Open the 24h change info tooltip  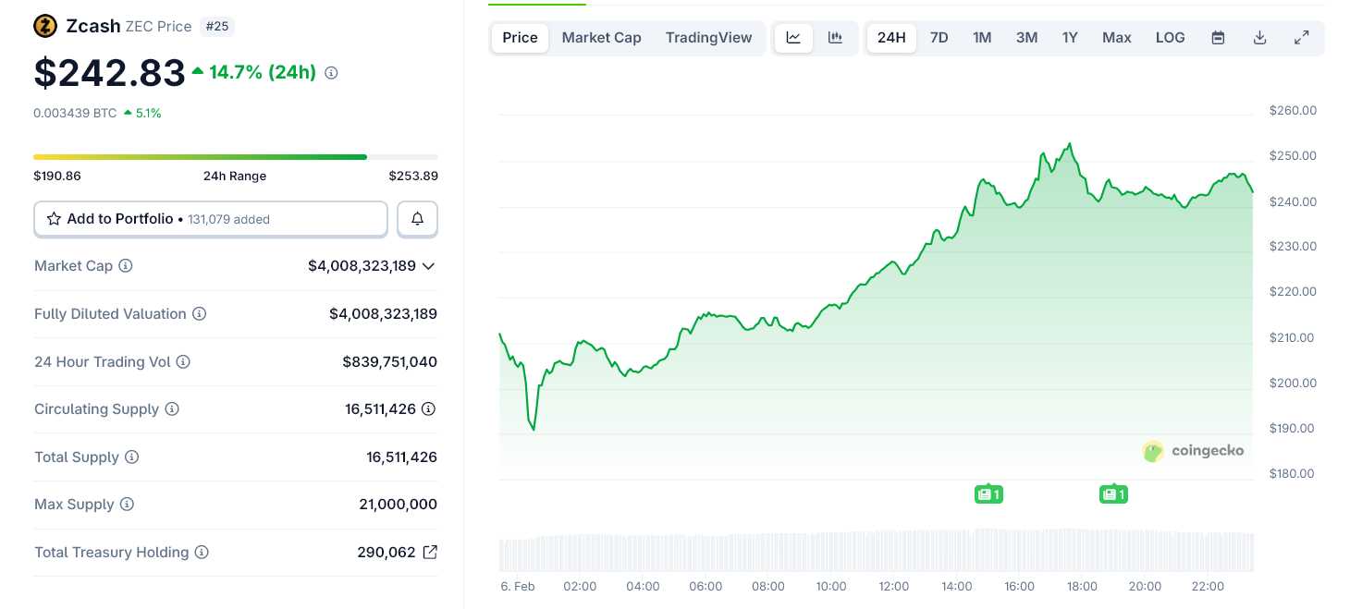pos(330,71)
